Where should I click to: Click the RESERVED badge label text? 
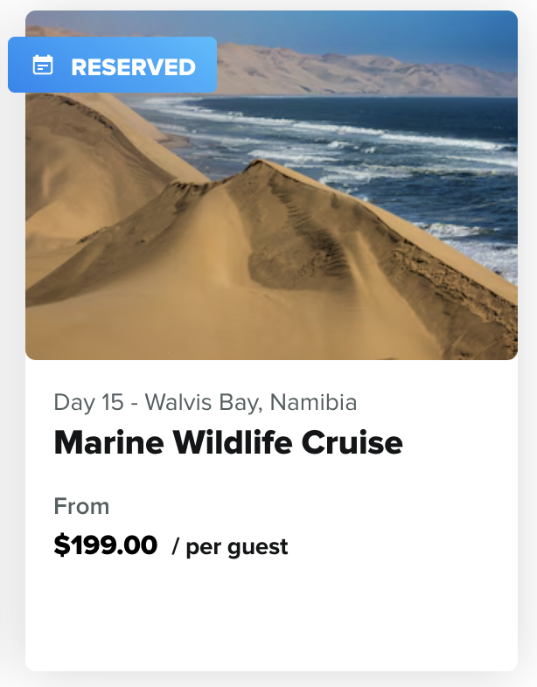tap(133, 66)
